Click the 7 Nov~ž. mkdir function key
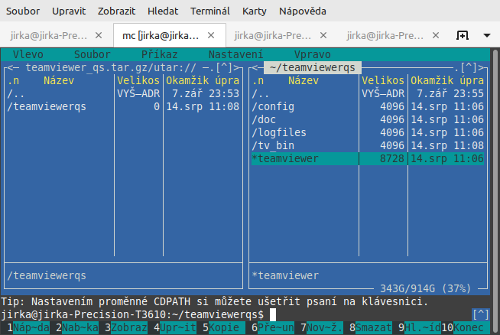 [322, 327]
